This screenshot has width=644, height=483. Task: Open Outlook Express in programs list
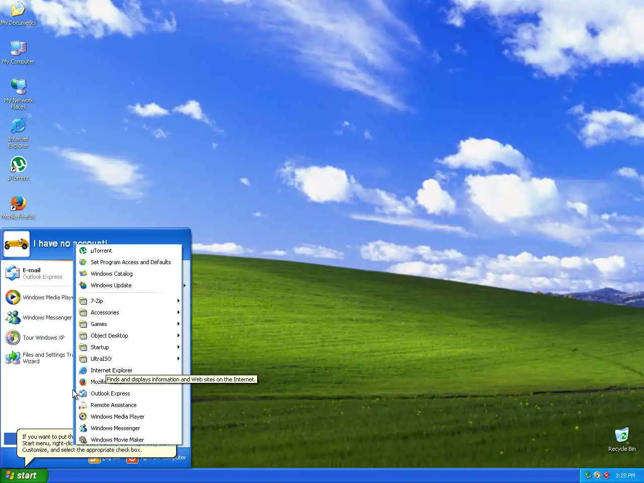[128, 393]
